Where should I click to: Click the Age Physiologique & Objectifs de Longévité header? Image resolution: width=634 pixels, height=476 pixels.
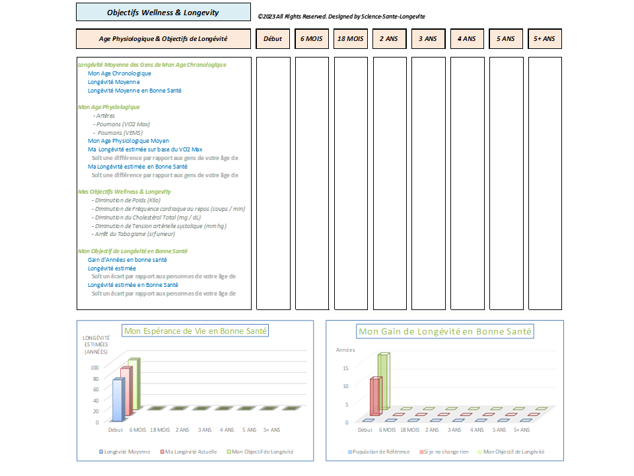163,39
